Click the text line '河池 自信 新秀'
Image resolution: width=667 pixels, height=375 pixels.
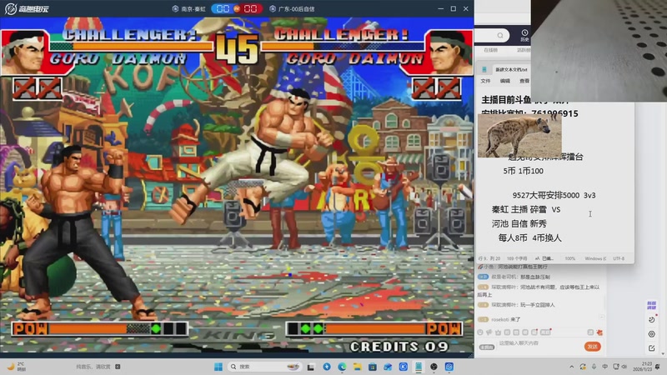click(519, 223)
